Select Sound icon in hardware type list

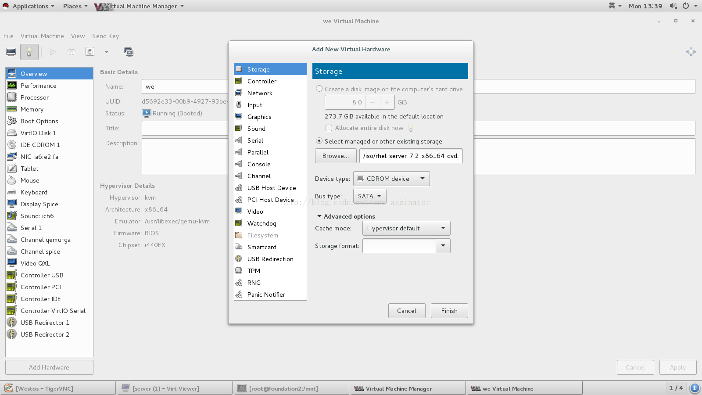click(x=239, y=128)
